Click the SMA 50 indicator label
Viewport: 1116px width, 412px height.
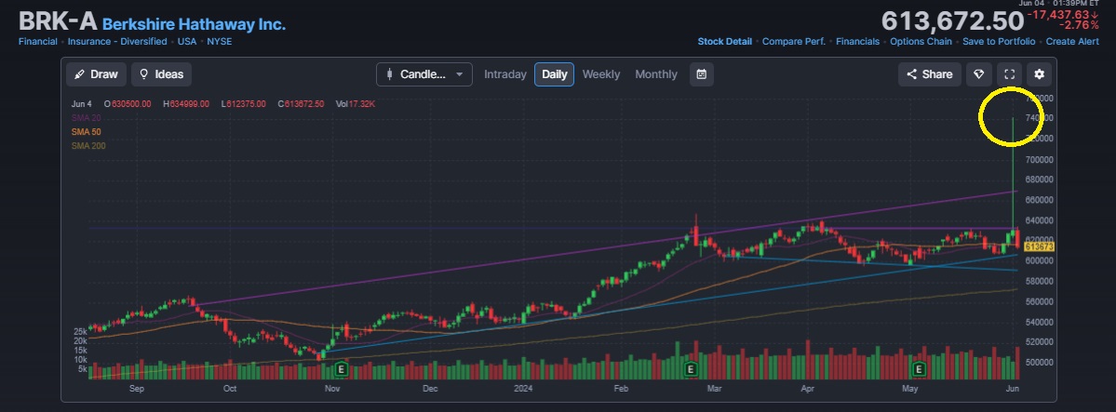(x=87, y=132)
